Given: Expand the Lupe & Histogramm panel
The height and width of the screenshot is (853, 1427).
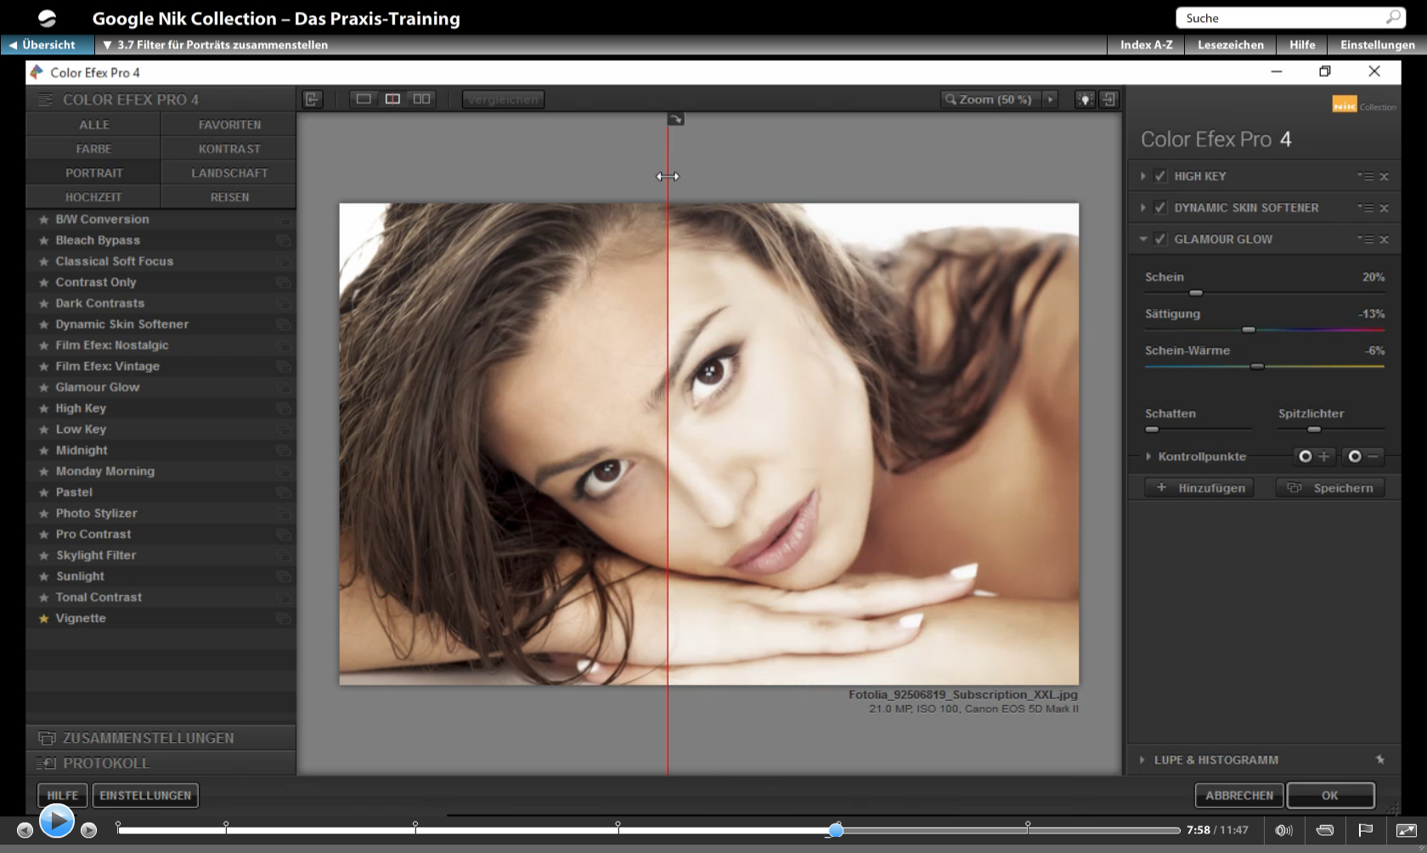Looking at the screenshot, I should click(1142, 760).
